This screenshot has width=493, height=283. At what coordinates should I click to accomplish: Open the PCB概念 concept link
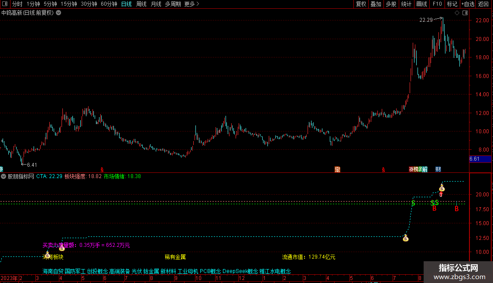tap(210, 271)
